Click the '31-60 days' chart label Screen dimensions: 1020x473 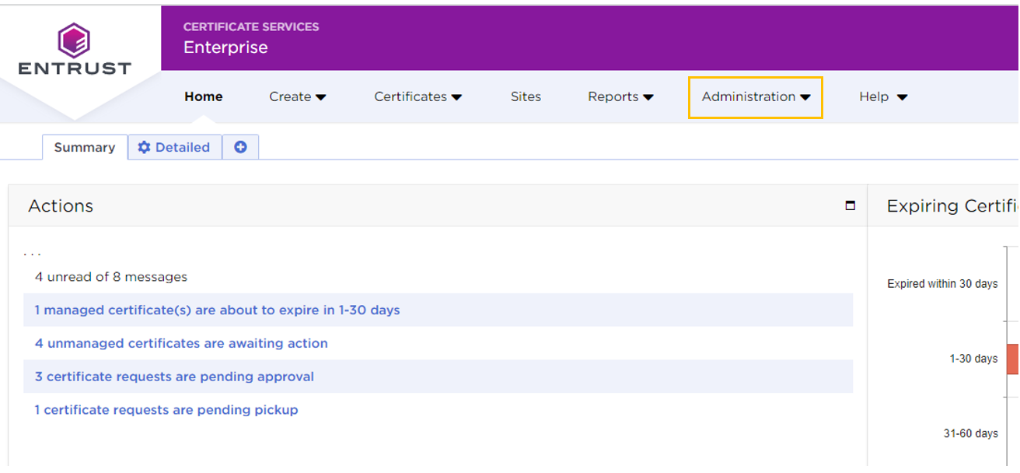(970, 433)
